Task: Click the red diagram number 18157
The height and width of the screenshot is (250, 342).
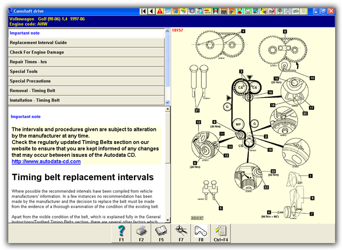Action: coord(177,30)
